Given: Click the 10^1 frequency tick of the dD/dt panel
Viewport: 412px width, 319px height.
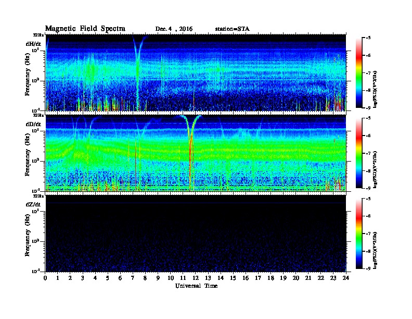Looking at the screenshot, I should 35,131.
